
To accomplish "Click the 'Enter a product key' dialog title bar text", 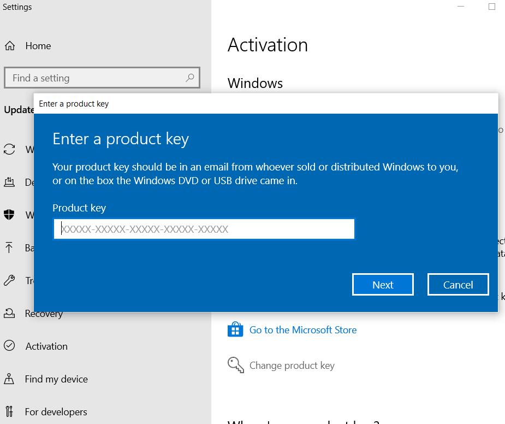I will pos(74,104).
